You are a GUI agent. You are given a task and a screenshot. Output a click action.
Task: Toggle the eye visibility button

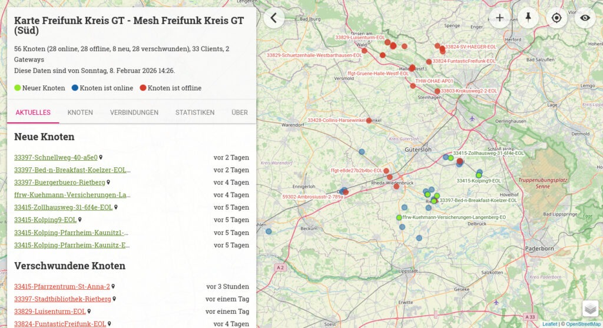click(x=584, y=18)
